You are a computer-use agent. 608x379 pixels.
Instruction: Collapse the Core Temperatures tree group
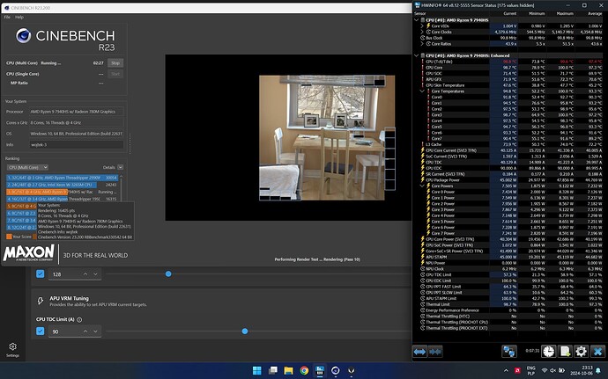click(422, 91)
